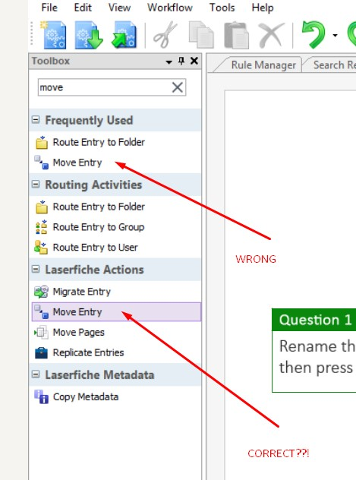This screenshot has height=480, width=356.
Task: Open the File menu
Action: [49, 8]
